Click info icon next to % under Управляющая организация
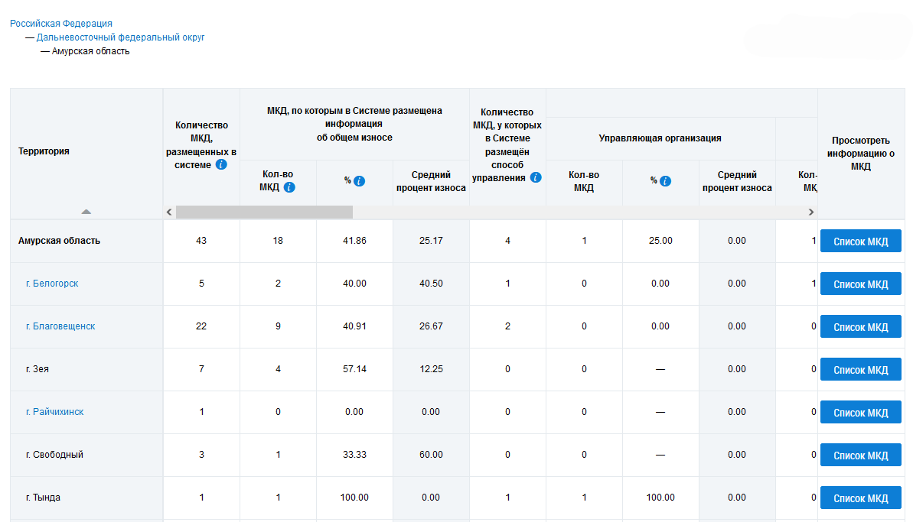Image resolution: width=913 pixels, height=522 pixels. point(666,181)
